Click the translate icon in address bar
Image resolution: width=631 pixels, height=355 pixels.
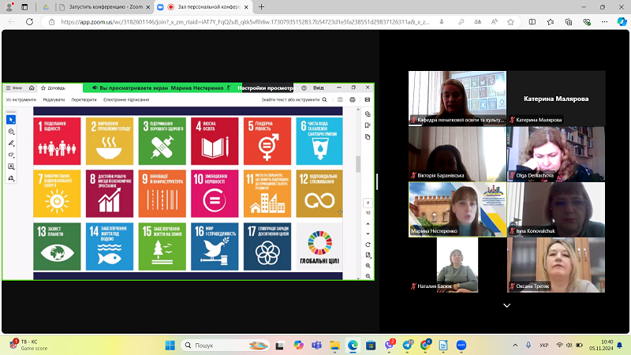tap(478, 22)
